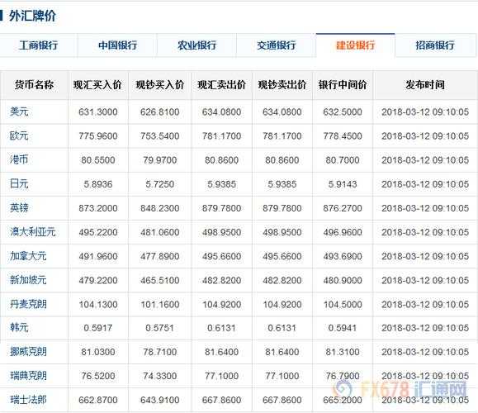This screenshot has height=413, width=478.
Task: Open the 韩元 currency link
Action: 19,328
